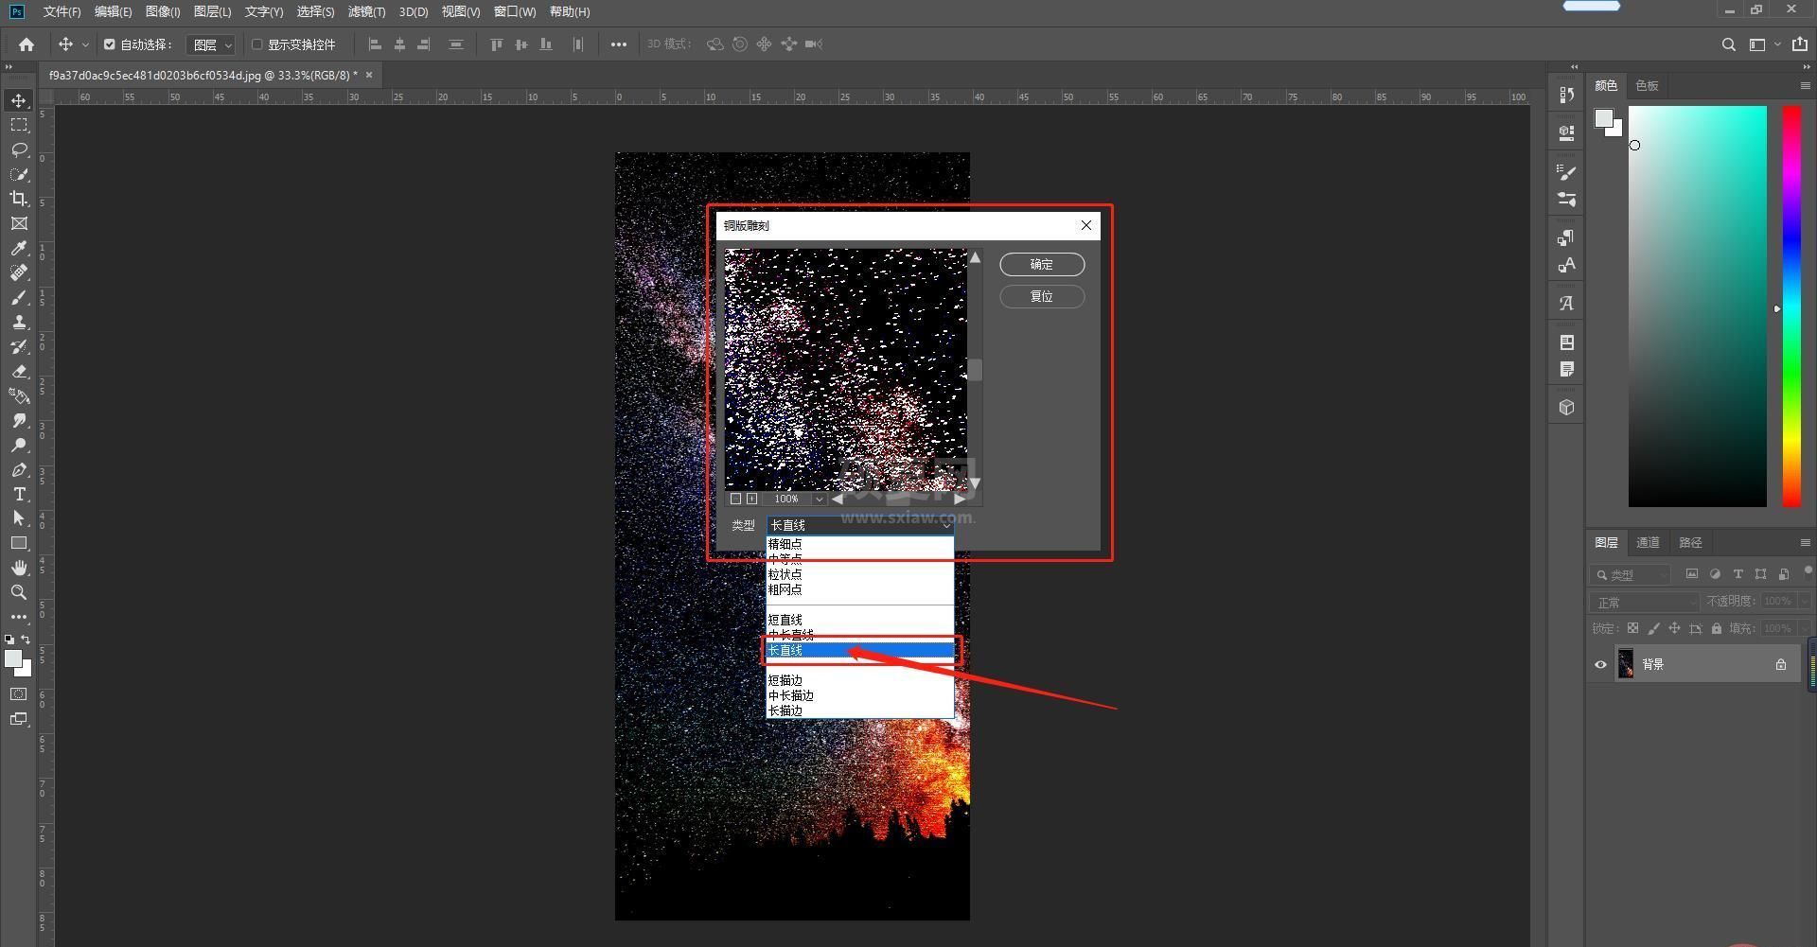1817x947 pixels.
Task: Click the 确定 button in dialog
Action: pos(1042,265)
